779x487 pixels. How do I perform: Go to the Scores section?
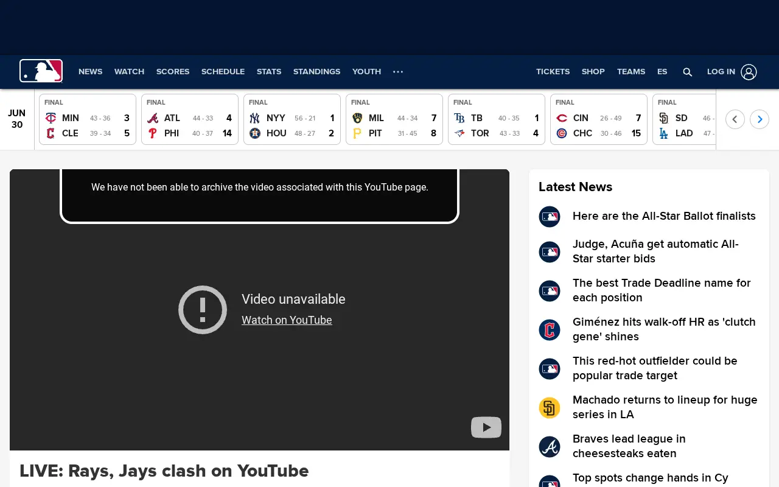click(173, 72)
